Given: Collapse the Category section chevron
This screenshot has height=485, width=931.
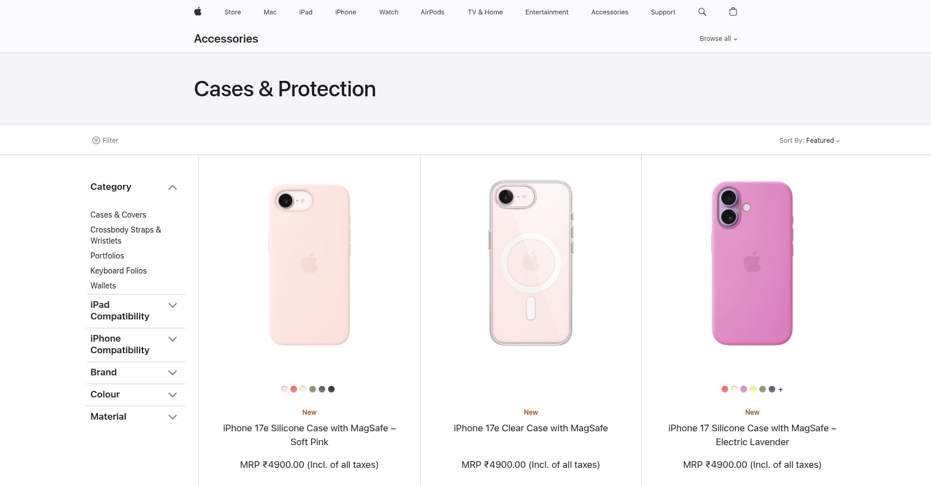Looking at the screenshot, I should (x=172, y=188).
